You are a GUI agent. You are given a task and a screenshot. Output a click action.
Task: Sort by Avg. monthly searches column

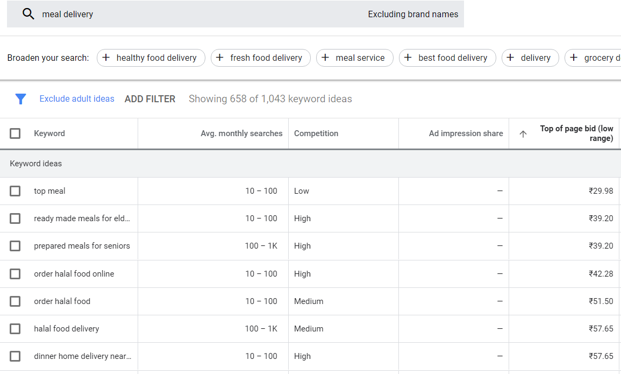241,133
